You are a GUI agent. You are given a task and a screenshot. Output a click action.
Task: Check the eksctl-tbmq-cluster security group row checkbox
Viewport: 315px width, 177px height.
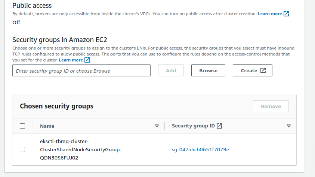coord(22,149)
